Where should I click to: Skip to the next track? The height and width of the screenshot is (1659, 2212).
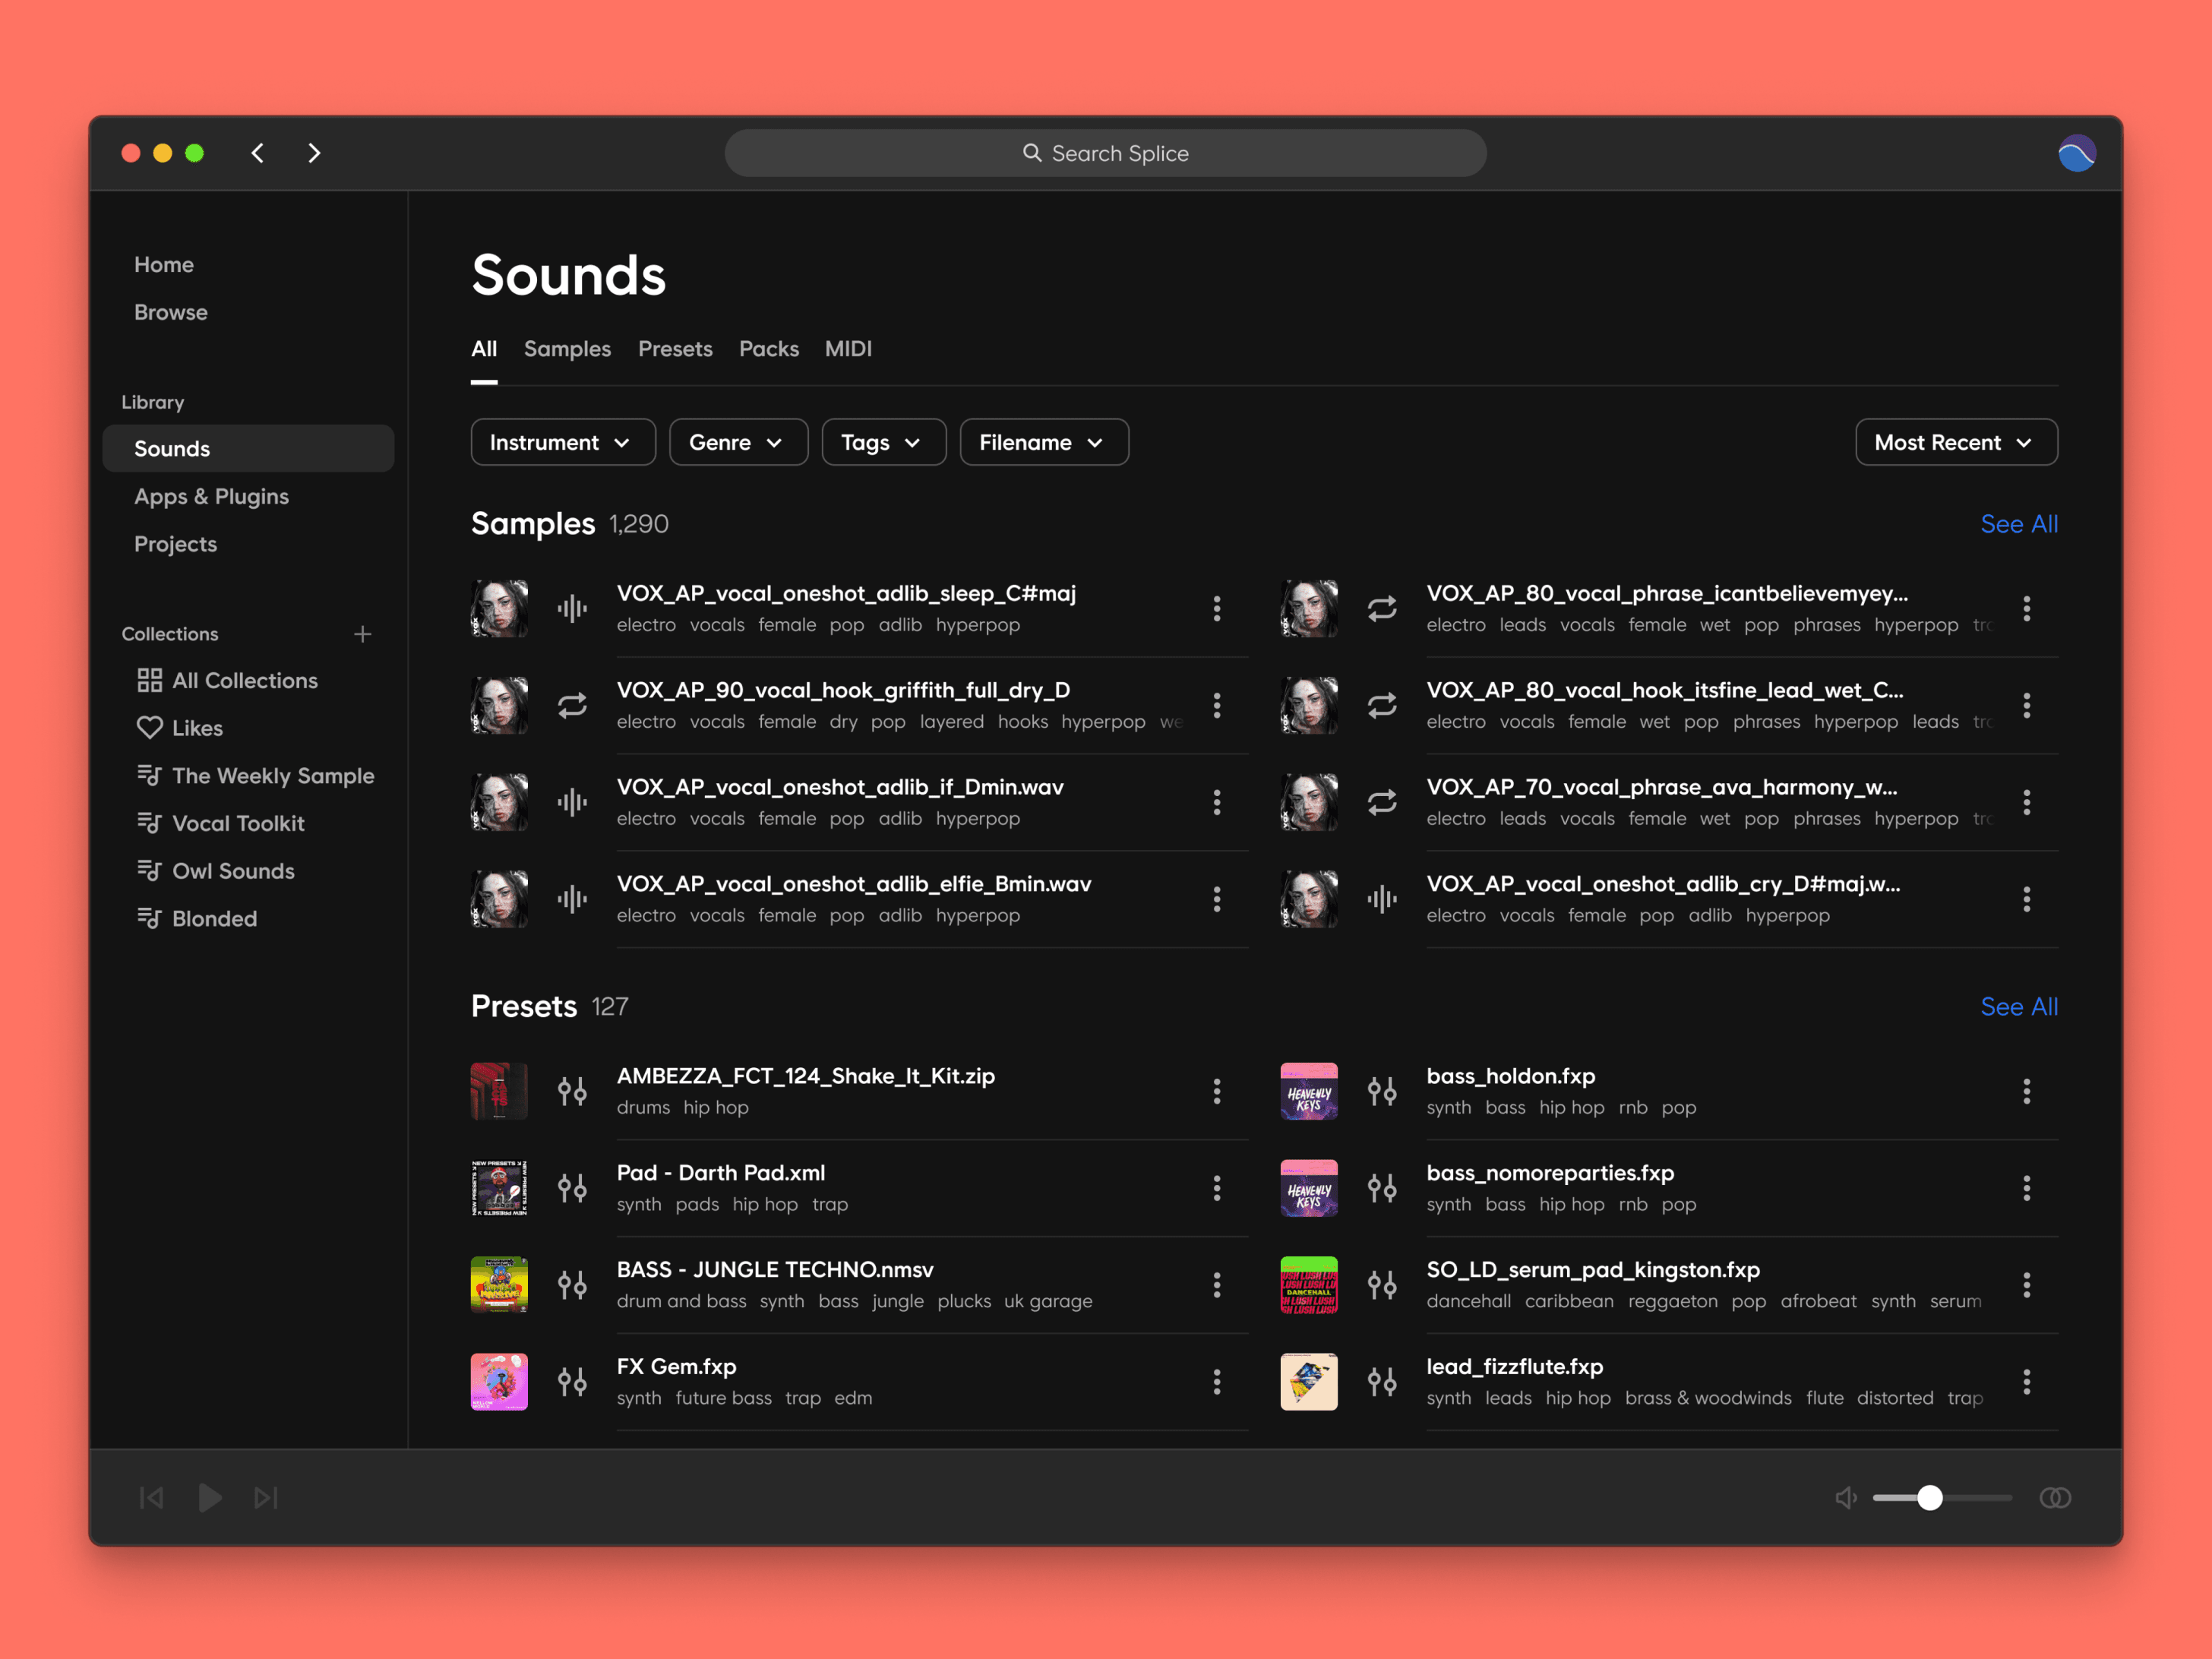[266, 1497]
